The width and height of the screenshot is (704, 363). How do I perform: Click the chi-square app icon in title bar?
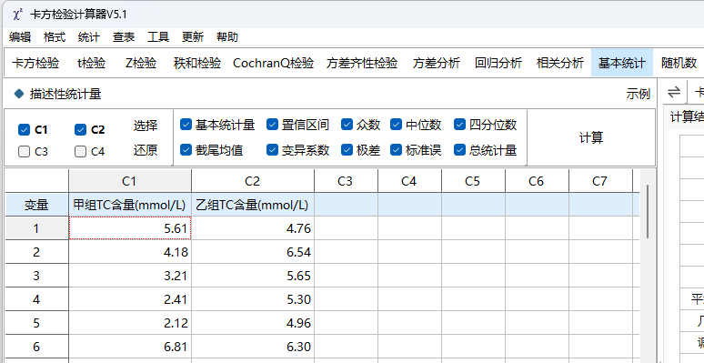coord(17,14)
